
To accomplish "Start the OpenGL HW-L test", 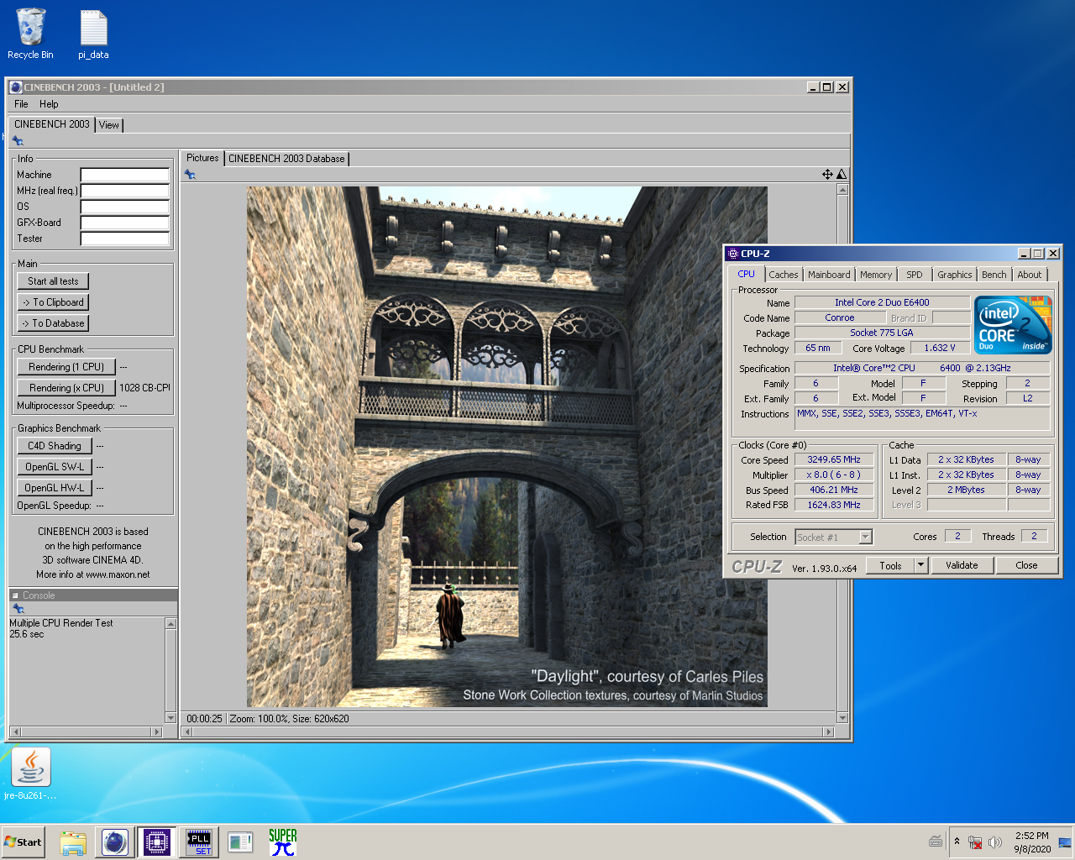I will click(x=55, y=488).
